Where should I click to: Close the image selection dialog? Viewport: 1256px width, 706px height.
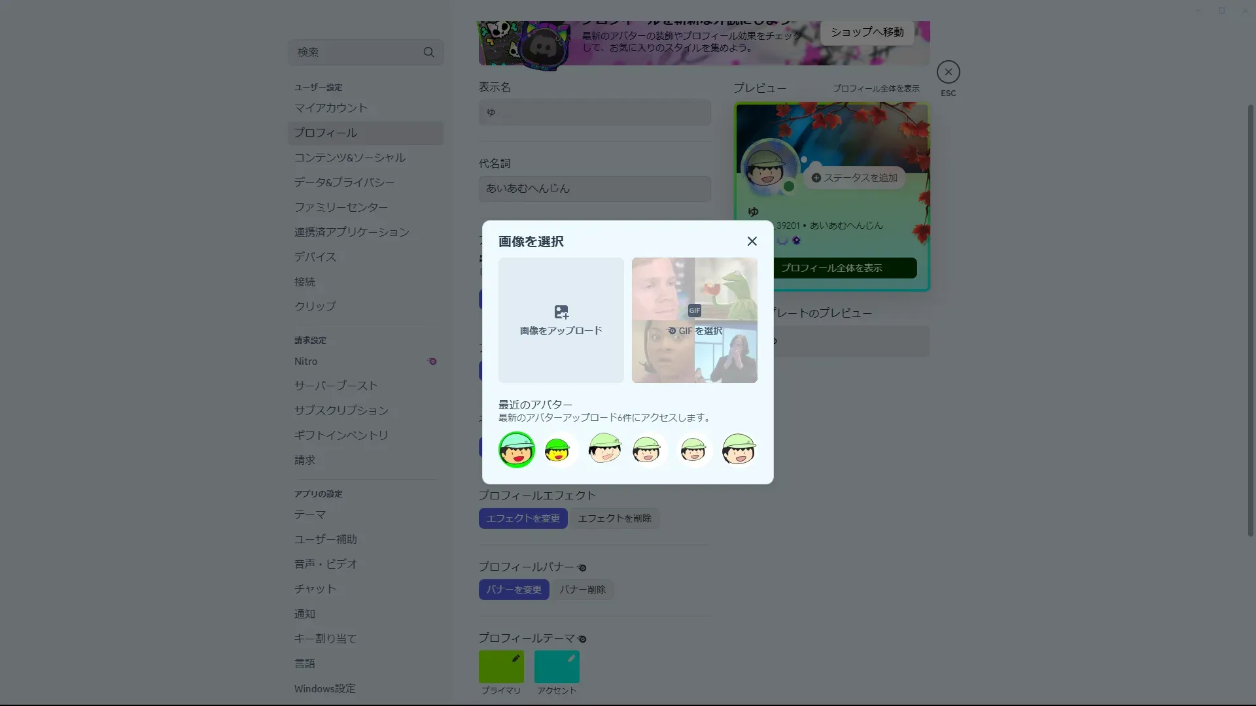point(752,241)
